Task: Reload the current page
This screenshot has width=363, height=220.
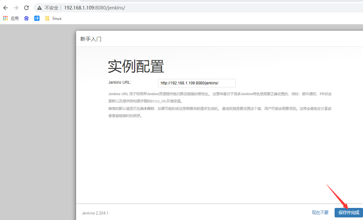Action: (x=26, y=8)
